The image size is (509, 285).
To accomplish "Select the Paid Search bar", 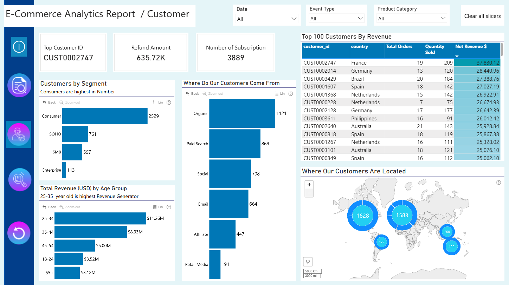I will tap(235, 144).
